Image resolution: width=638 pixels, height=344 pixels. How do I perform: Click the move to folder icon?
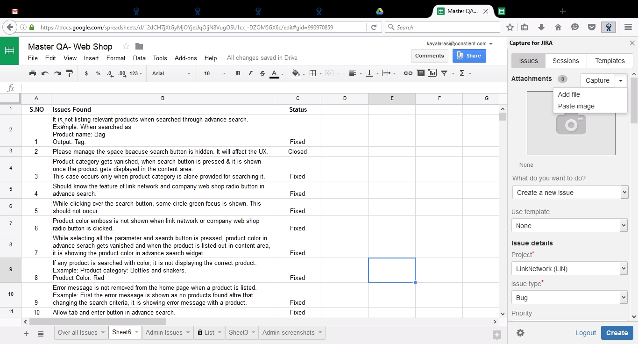click(x=139, y=46)
